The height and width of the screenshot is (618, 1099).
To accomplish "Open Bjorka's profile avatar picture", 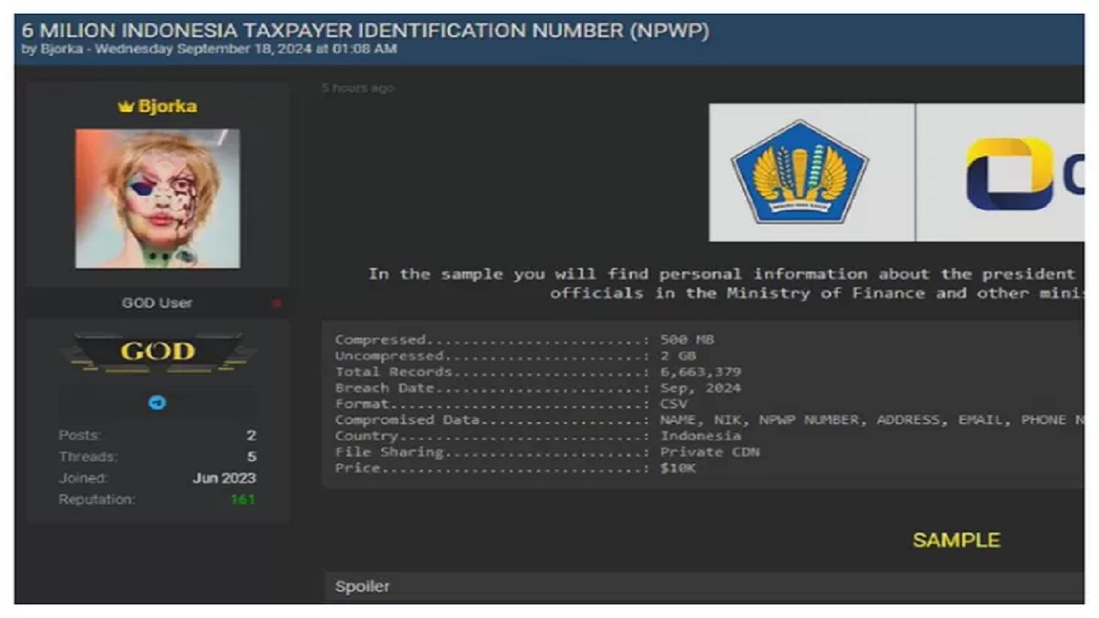I will (x=157, y=198).
